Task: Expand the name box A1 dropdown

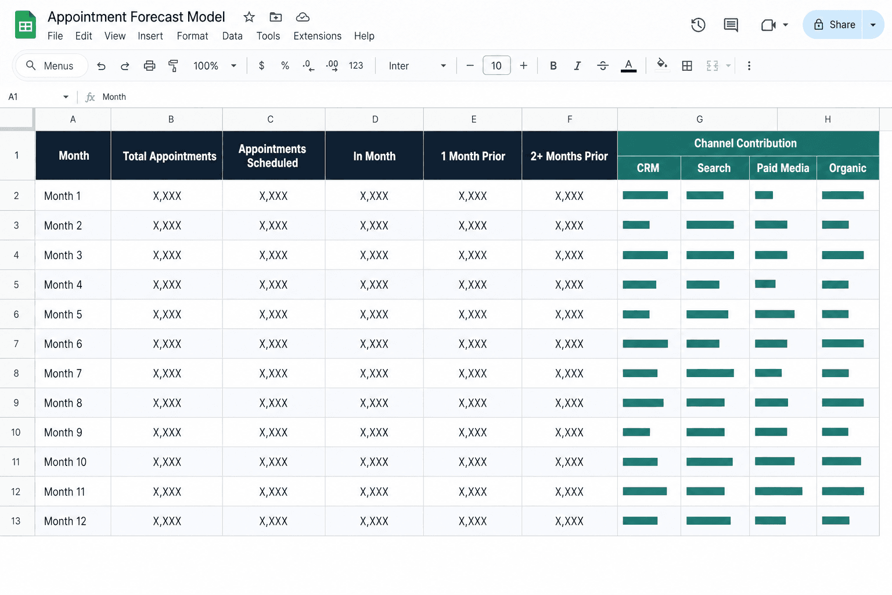Action: tap(66, 97)
